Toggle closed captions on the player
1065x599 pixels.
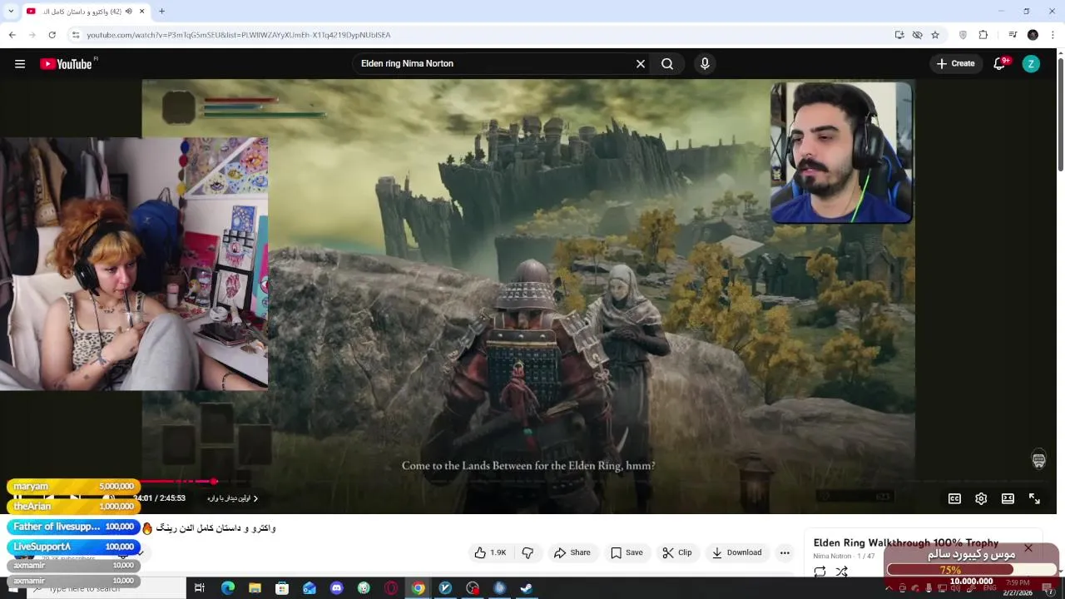click(954, 498)
